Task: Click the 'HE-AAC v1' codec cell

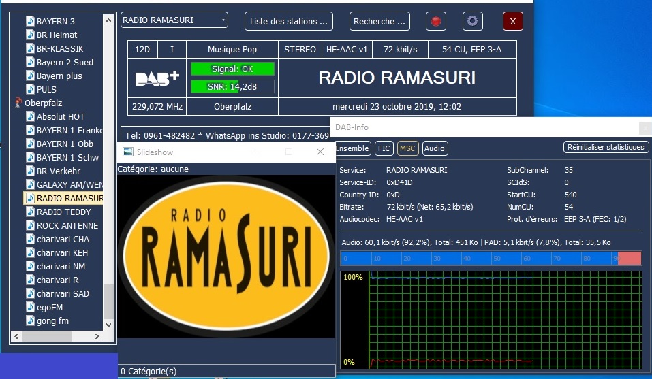Action: (x=347, y=50)
